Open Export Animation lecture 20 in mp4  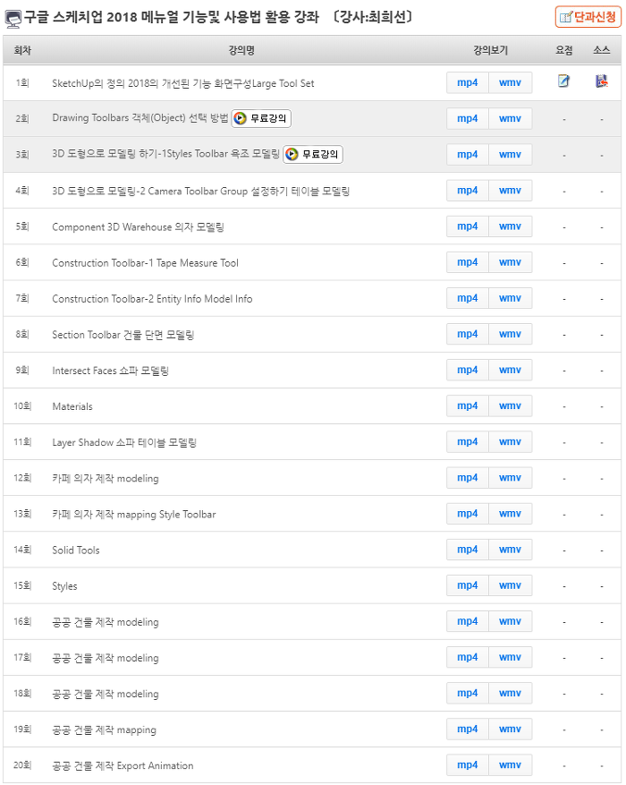point(468,765)
